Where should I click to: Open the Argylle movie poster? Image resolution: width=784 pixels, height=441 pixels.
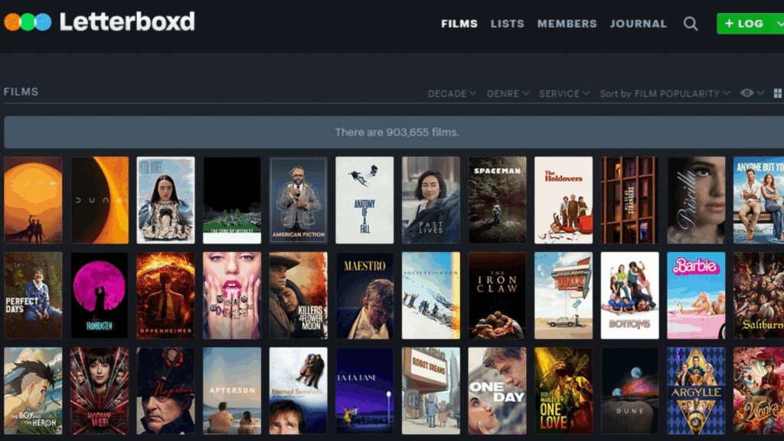pyautogui.click(x=696, y=390)
